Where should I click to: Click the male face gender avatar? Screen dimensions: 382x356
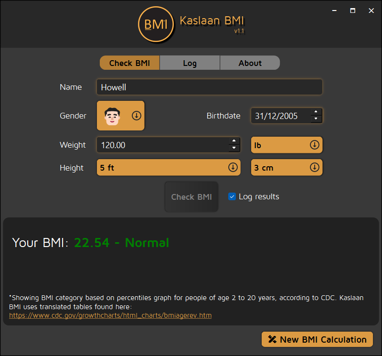(112, 116)
